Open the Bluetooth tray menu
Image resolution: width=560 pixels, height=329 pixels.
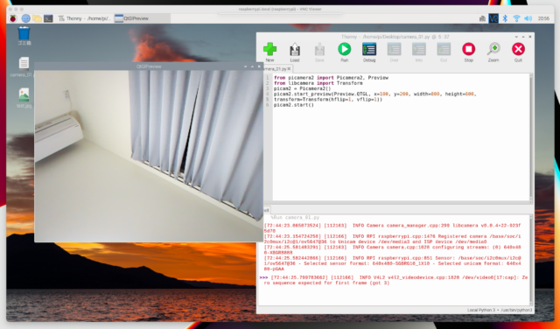click(x=505, y=18)
